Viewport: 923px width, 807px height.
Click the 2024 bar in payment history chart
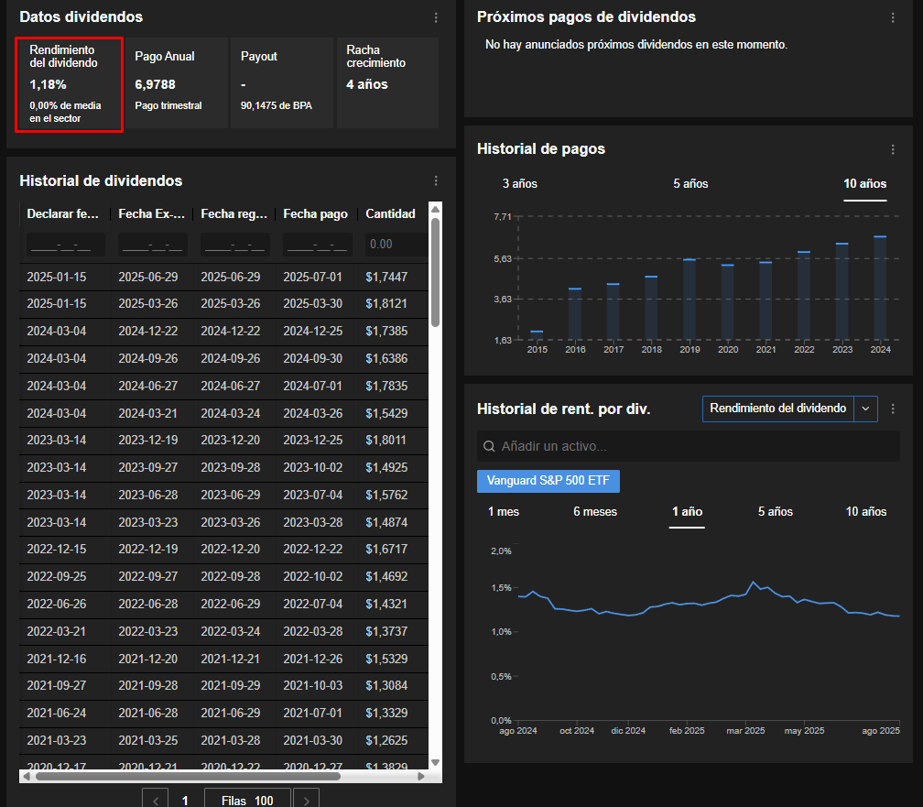[880, 288]
